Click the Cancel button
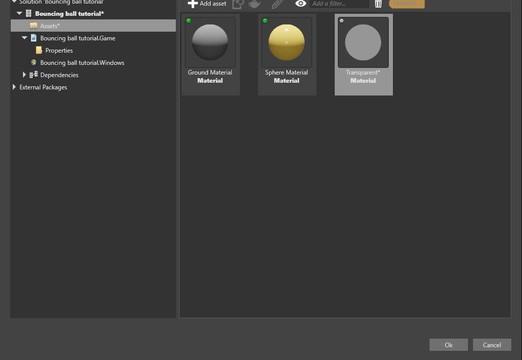This screenshot has width=522, height=360. click(x=492, y=345)
